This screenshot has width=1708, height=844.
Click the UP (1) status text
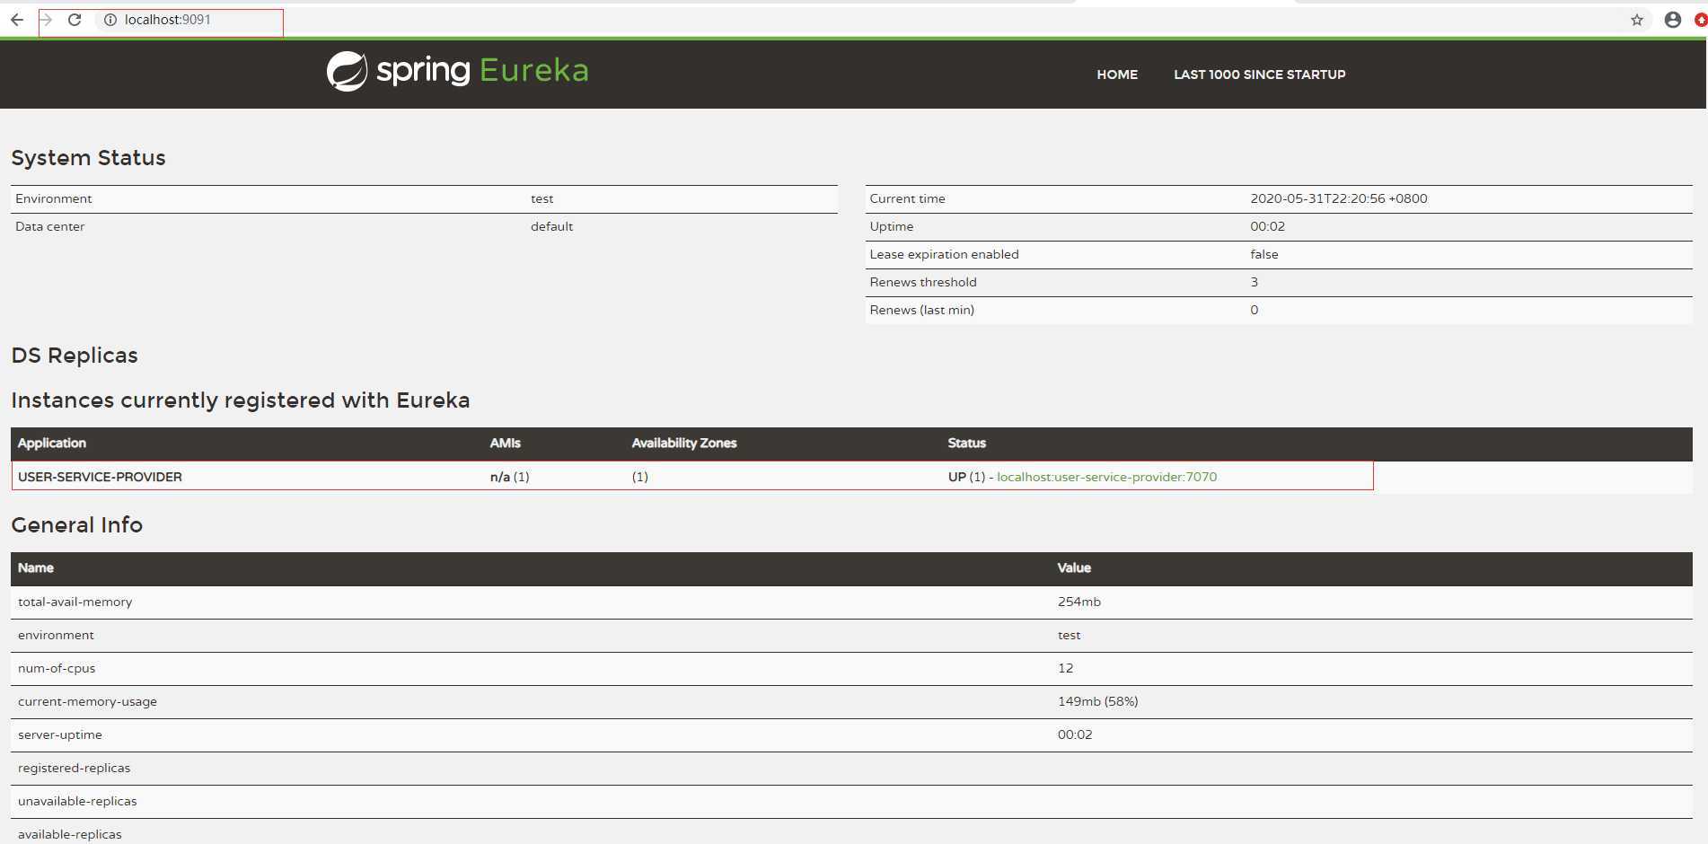[x=966, y=477]
